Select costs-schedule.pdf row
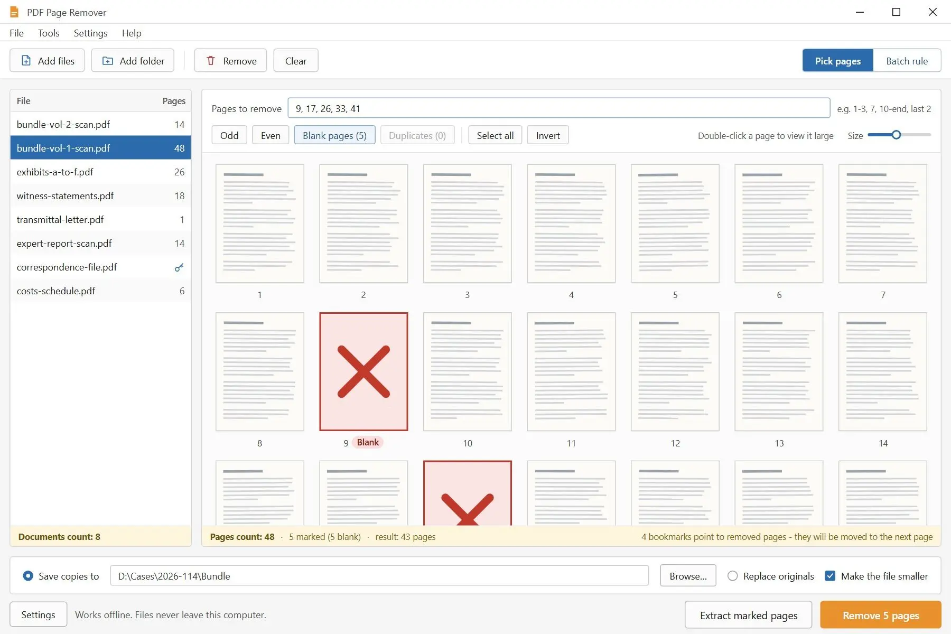Viewport: 951px width, 634px height. 100,291
